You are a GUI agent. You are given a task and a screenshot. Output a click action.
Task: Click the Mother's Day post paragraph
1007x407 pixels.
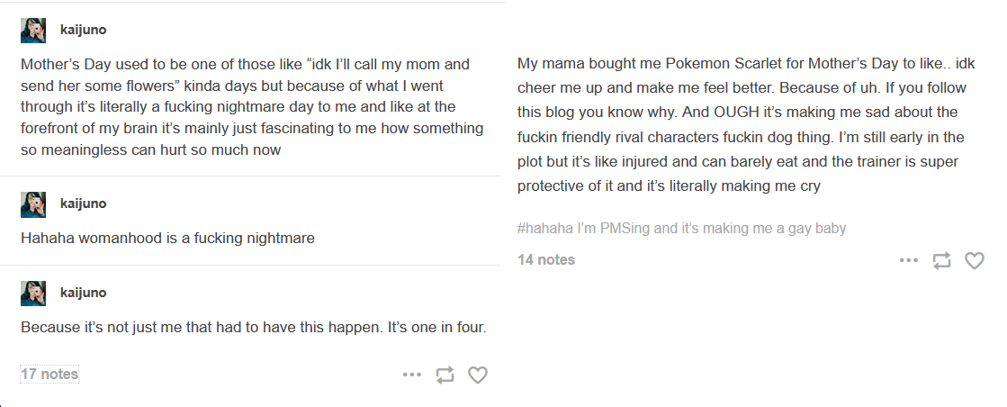pos(252,107)
